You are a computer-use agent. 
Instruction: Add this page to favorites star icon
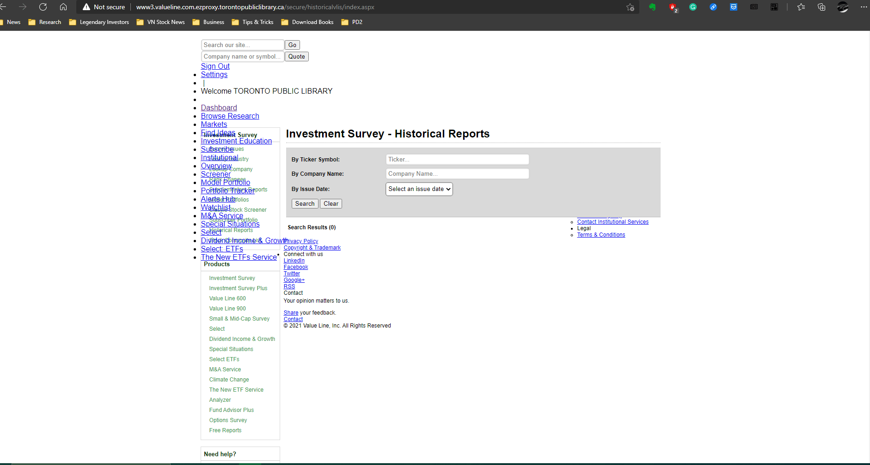pyautogui.click(x=630, y=7)
